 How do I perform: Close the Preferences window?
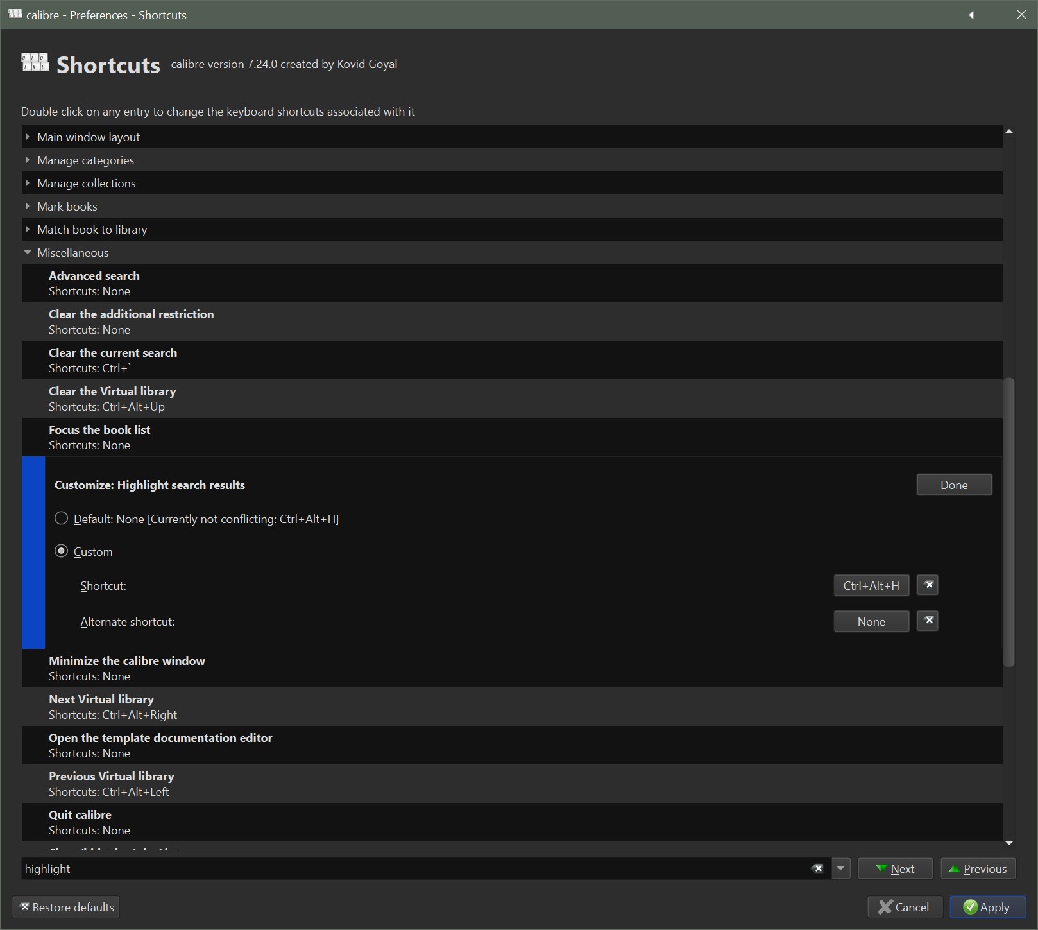click(1021, 15)
